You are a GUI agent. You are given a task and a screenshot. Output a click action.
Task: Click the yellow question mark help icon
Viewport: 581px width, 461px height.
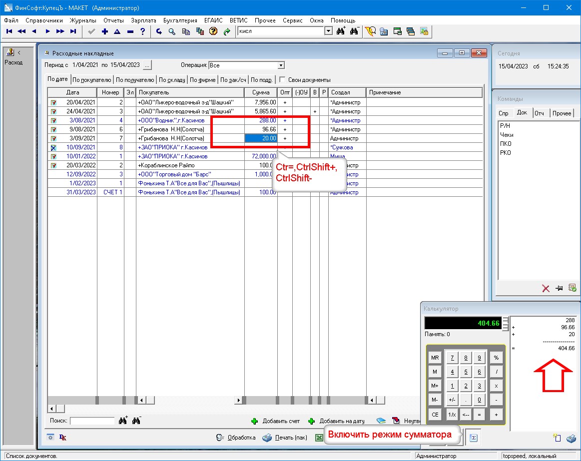click(x=213, y=31)
